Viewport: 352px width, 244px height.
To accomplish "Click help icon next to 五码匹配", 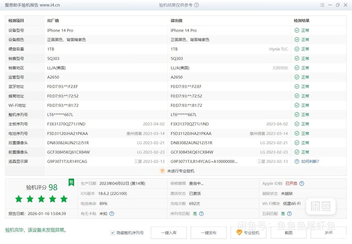I will click(x=290, y=214).
